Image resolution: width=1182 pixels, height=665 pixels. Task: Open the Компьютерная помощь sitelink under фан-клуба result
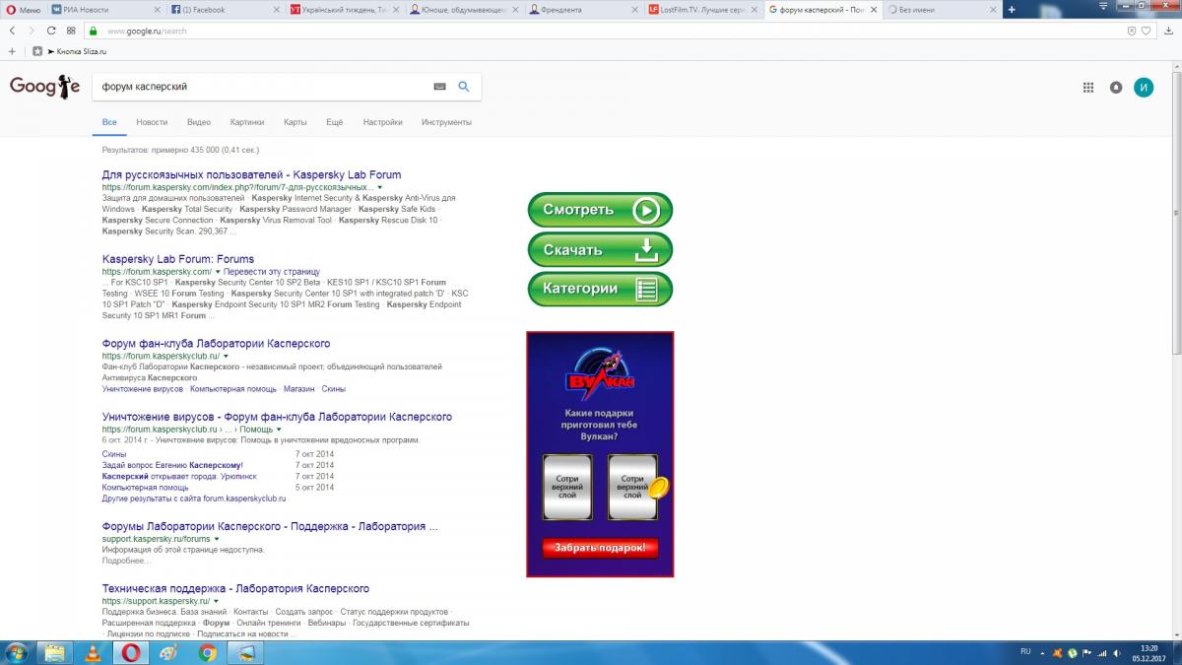pyautogui.click(x=232, y=389)
